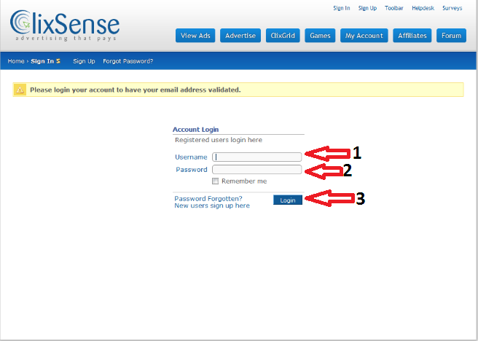The height and width of the screenshot is (341, 478).
Task: Click New users sign up here
Action: [212, 205]
